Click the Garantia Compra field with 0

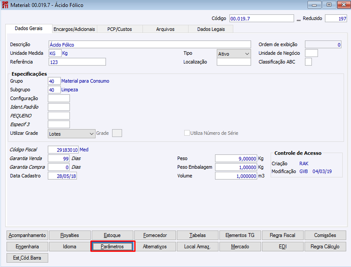pos(58,167)
